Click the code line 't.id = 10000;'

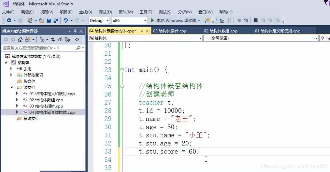(161, 111)
